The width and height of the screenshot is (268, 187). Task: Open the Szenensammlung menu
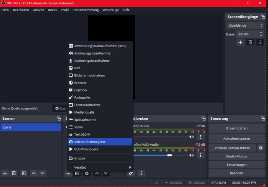pyautogui.click(x=85, y=10)
